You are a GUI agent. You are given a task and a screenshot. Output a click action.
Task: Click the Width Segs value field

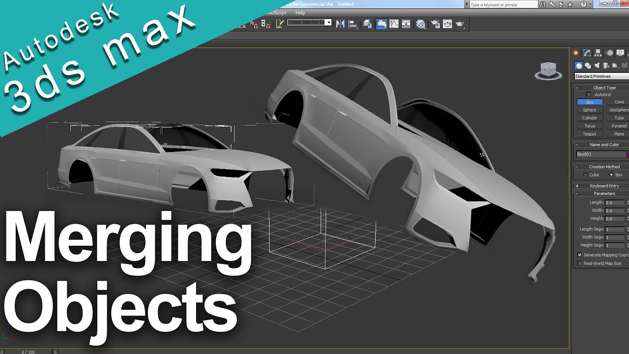coord(615,237)
